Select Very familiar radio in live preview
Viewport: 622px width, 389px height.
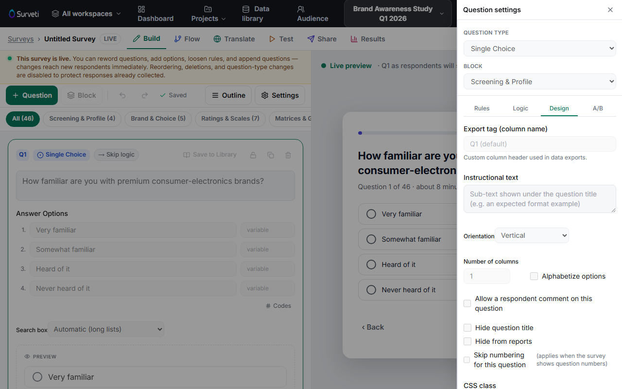(x=371, y=214)
